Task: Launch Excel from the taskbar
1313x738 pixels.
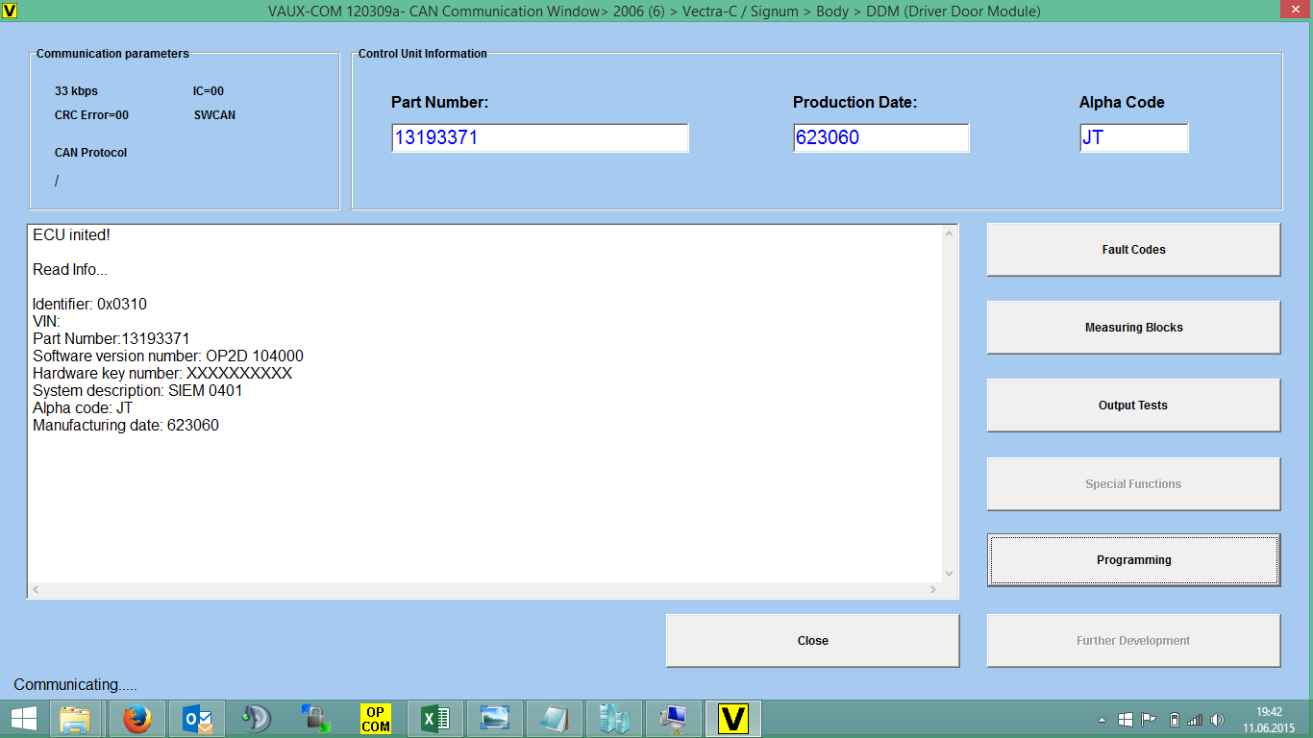Action: point(435,719)
